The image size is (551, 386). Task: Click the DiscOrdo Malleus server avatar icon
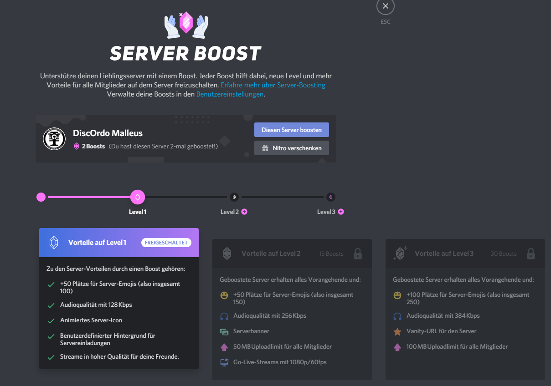[54, 138]
